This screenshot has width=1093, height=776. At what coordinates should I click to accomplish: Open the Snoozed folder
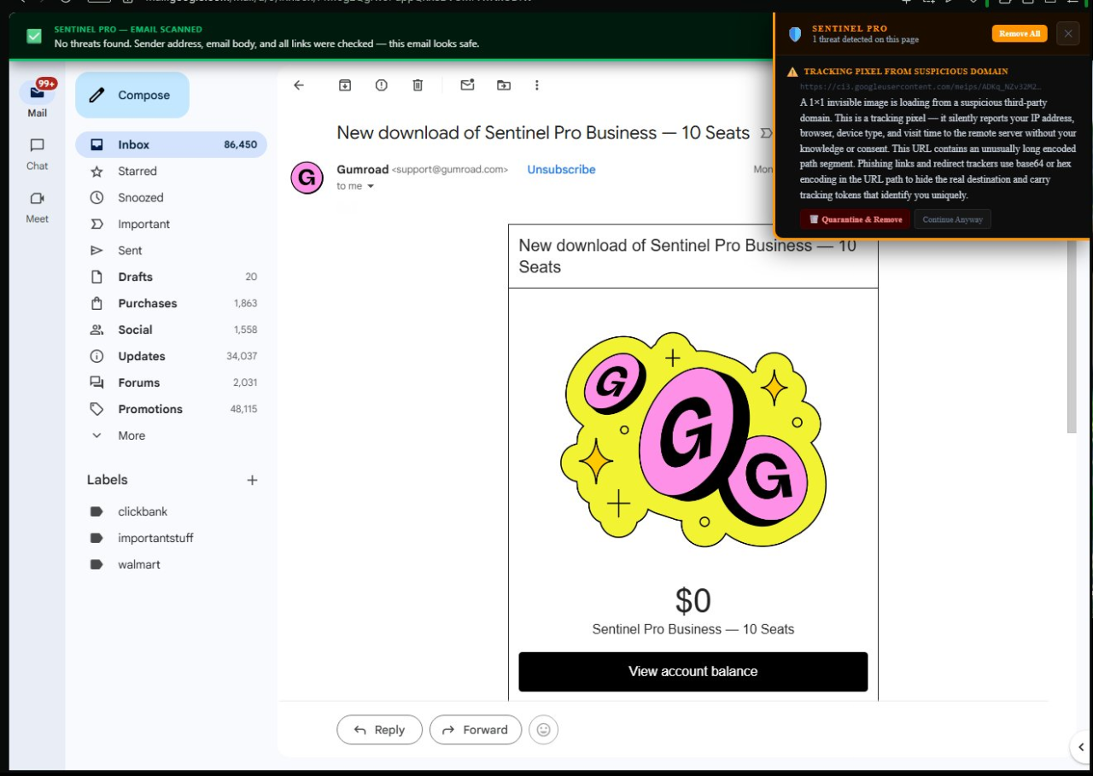point(172,197)
